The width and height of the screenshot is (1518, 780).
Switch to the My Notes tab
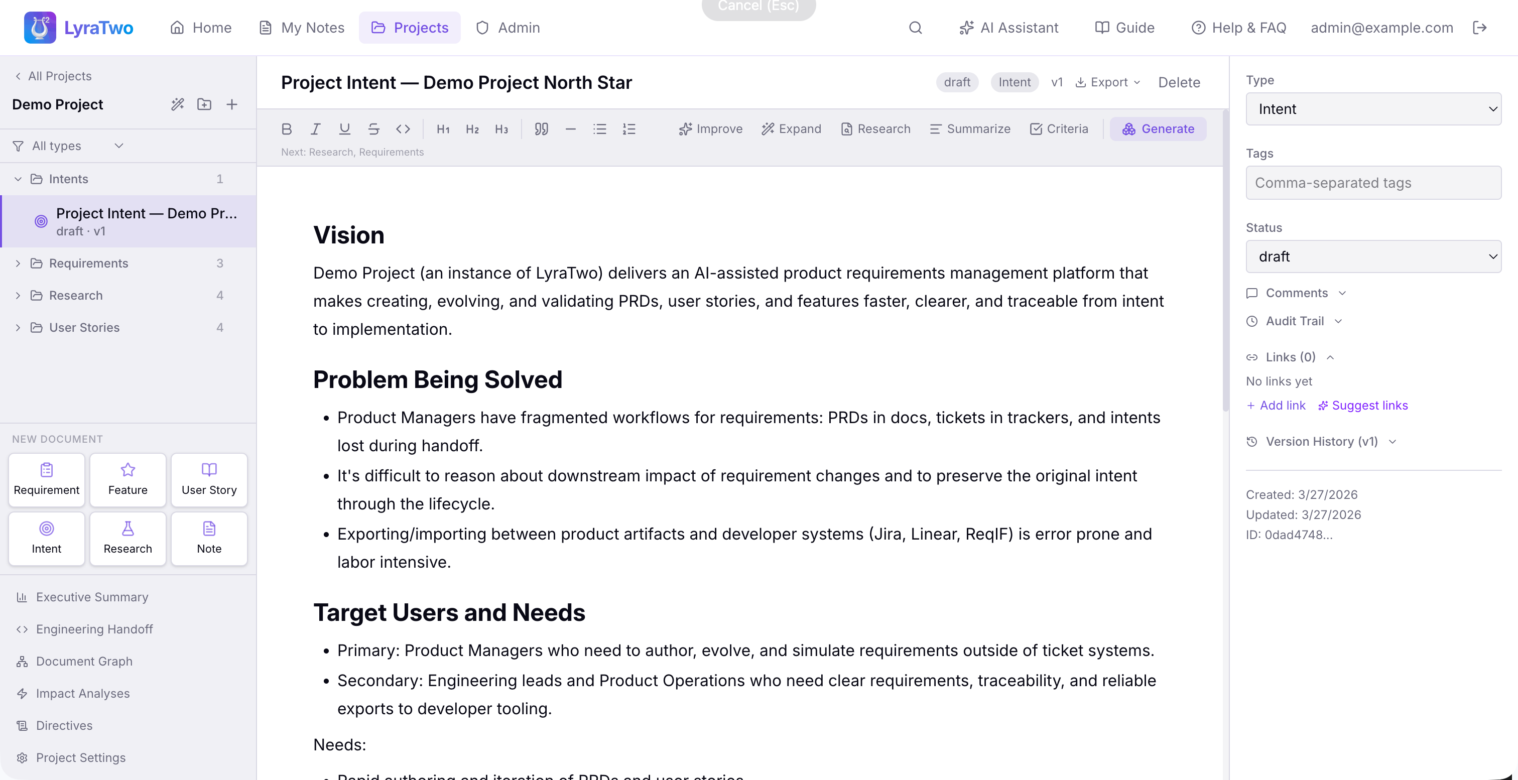(x=302, y=28)
